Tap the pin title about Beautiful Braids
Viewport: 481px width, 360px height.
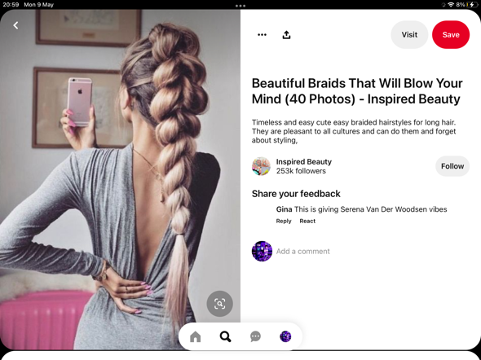[x=357, y=91]
